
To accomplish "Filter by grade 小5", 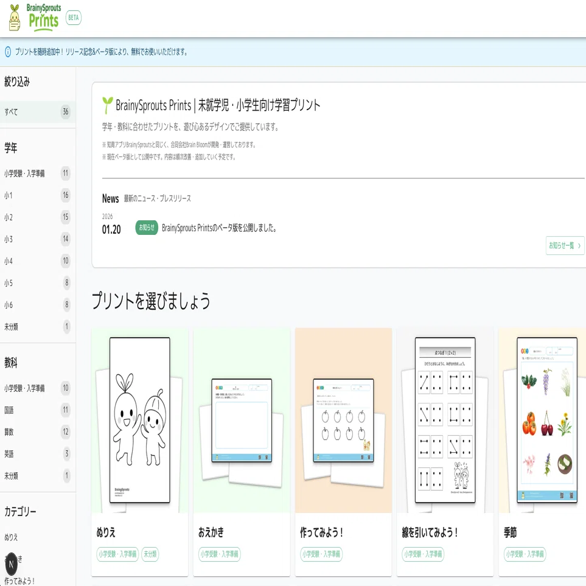I will point(38,283).
